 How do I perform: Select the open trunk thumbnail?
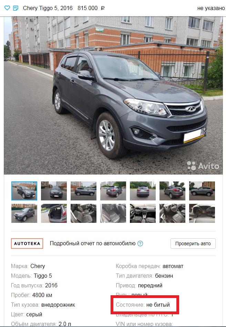[x=54, y=213]
